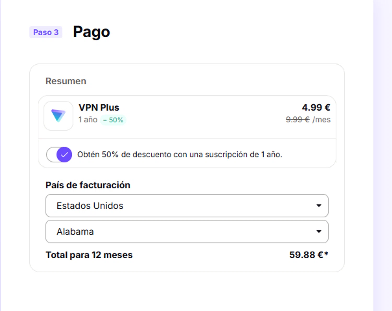Open the Alabama state dropdown

(x=187, y=231)
